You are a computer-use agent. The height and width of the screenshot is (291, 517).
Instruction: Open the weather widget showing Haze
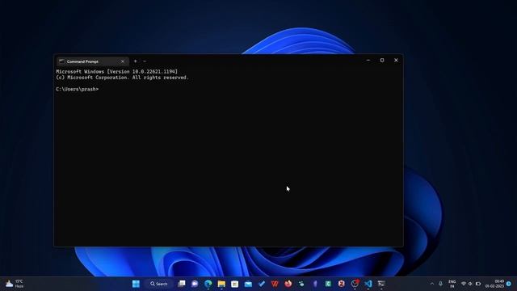[15, 284]
